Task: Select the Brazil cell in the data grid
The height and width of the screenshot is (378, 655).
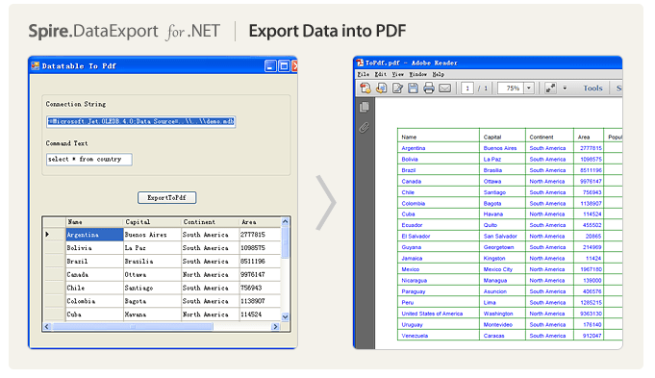Action: tap(94, 262)
